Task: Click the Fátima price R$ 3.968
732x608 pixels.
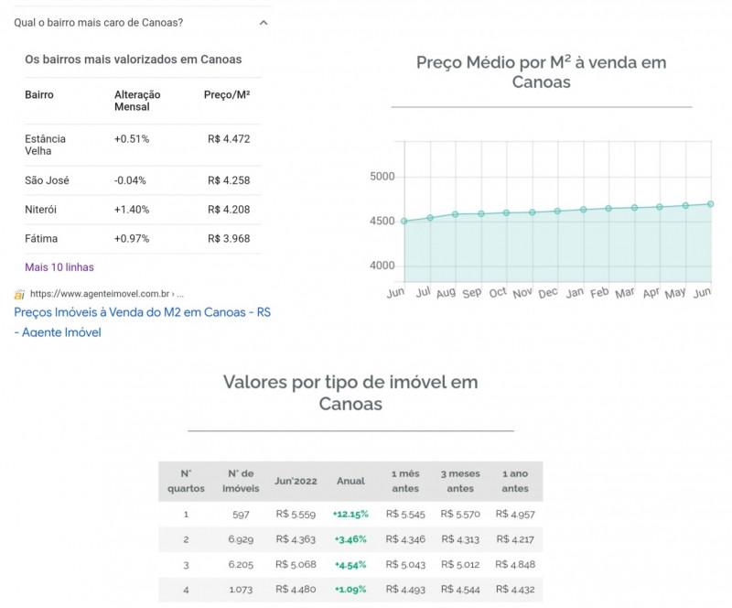Action: 229,239
